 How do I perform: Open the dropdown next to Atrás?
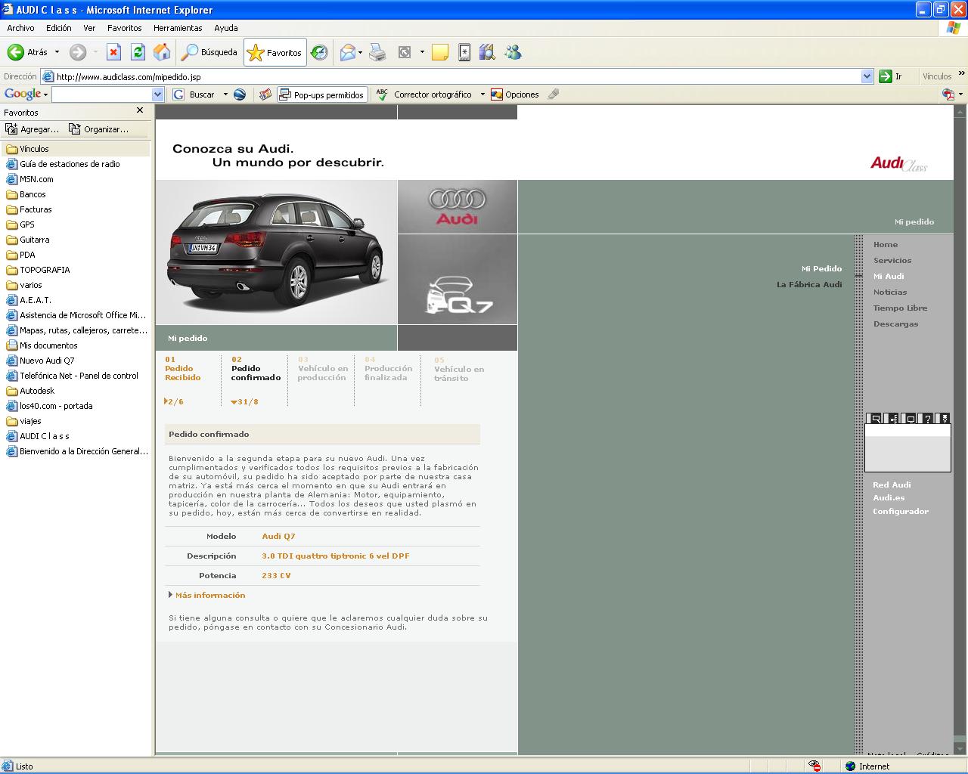(x=57, y=52)
